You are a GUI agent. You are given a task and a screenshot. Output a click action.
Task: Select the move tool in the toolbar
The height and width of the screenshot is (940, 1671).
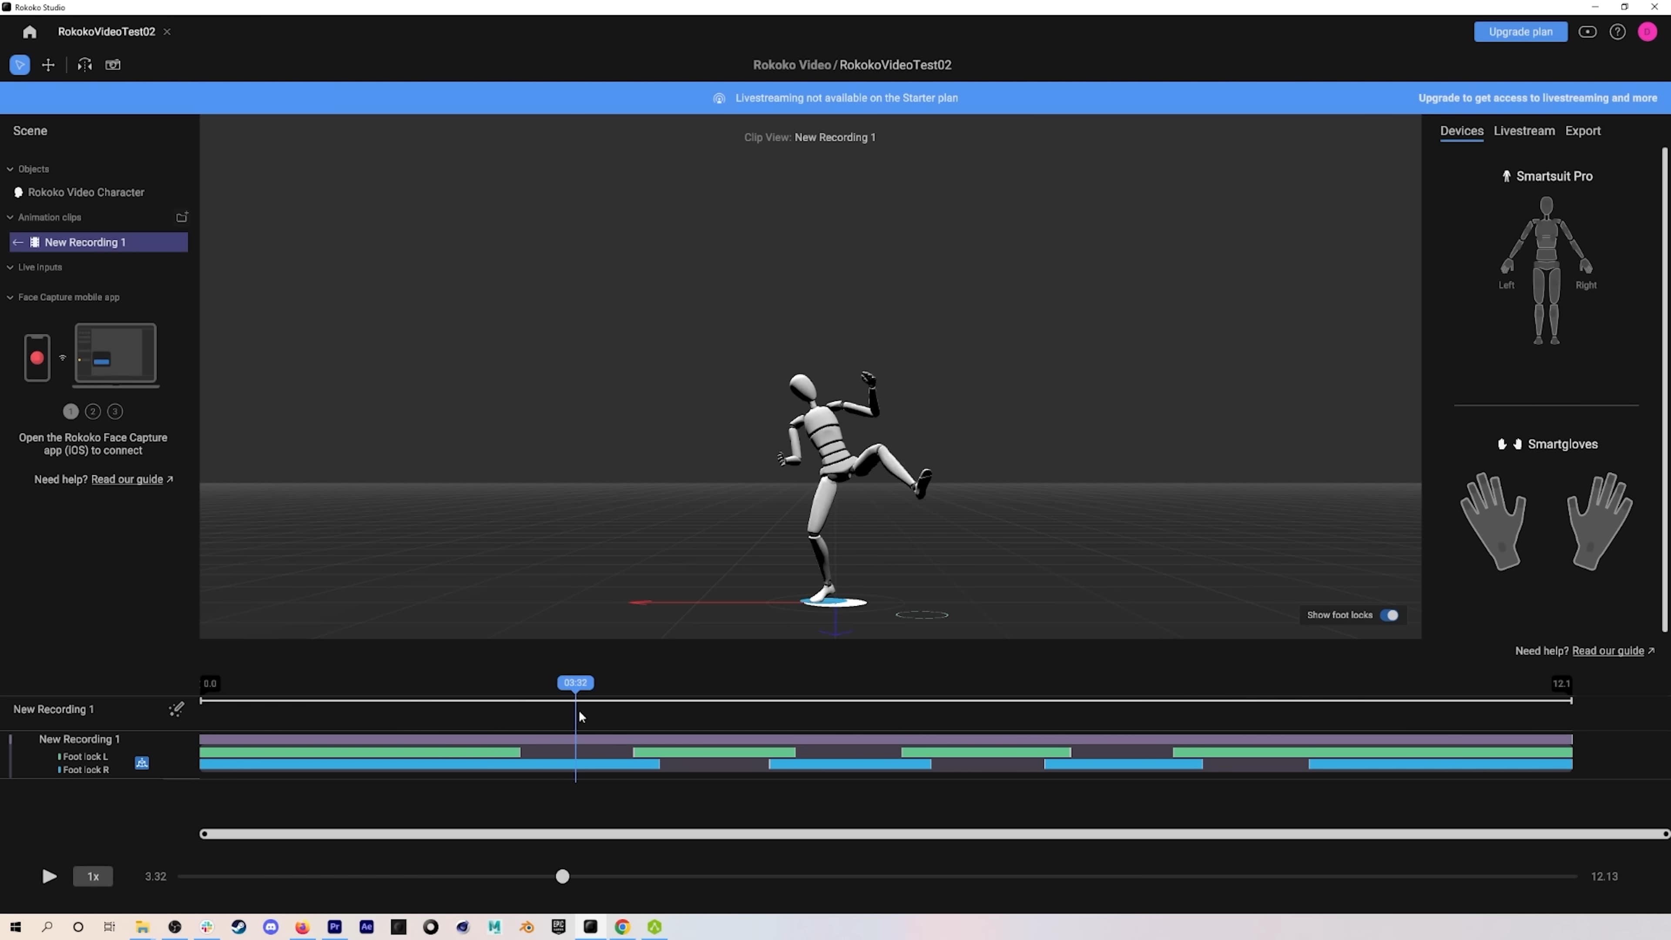point(48,65)
